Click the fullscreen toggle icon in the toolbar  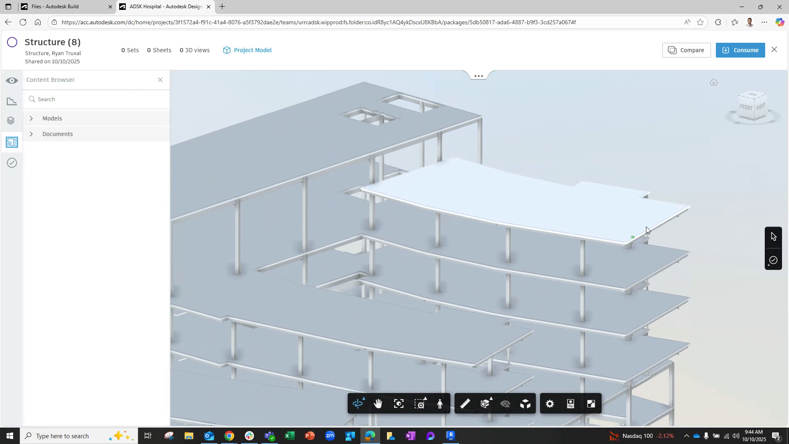pos(591,403)
